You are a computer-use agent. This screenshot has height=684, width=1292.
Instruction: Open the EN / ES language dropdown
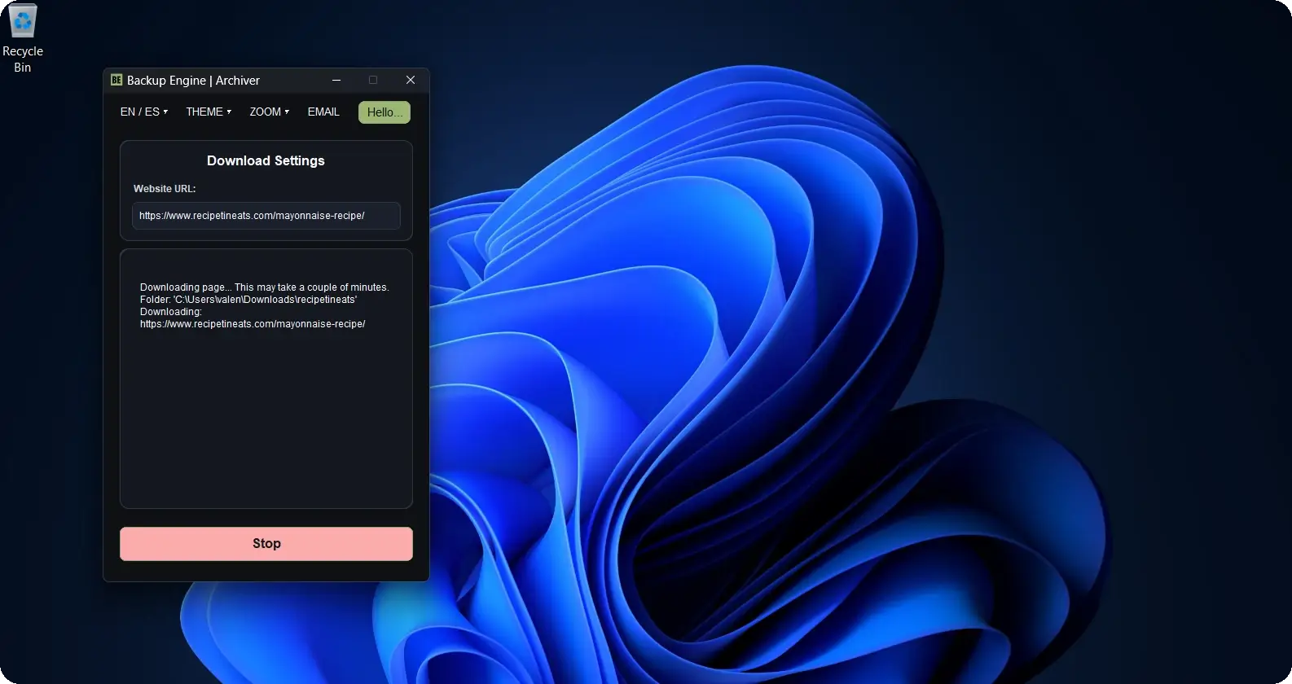[144, 112]
